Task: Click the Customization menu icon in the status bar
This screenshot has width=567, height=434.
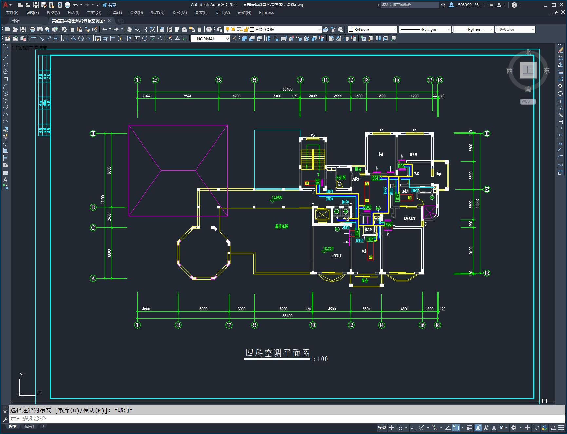Action: 562,427
